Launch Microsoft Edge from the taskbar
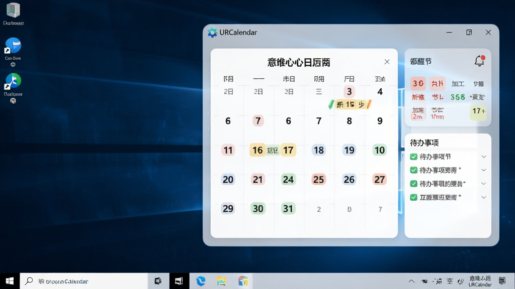Screen dimensions: 515x289 (200, 281)
